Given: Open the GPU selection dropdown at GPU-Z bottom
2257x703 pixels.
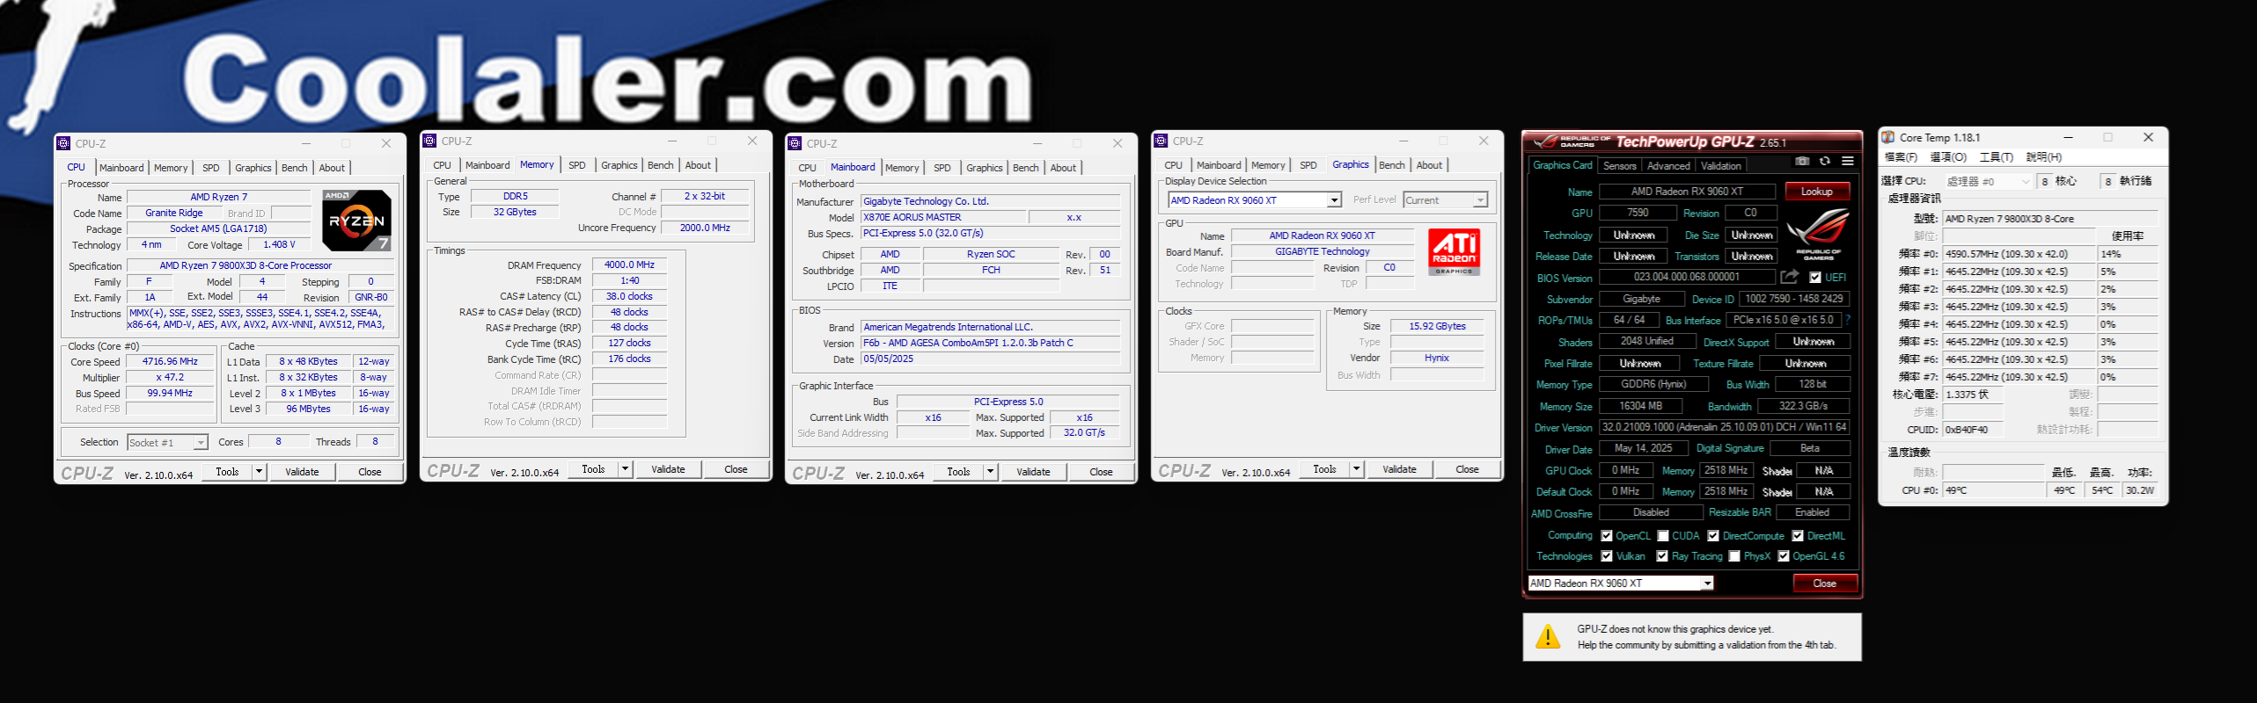Looking at the screenshot, I should tap(1621, 583).
